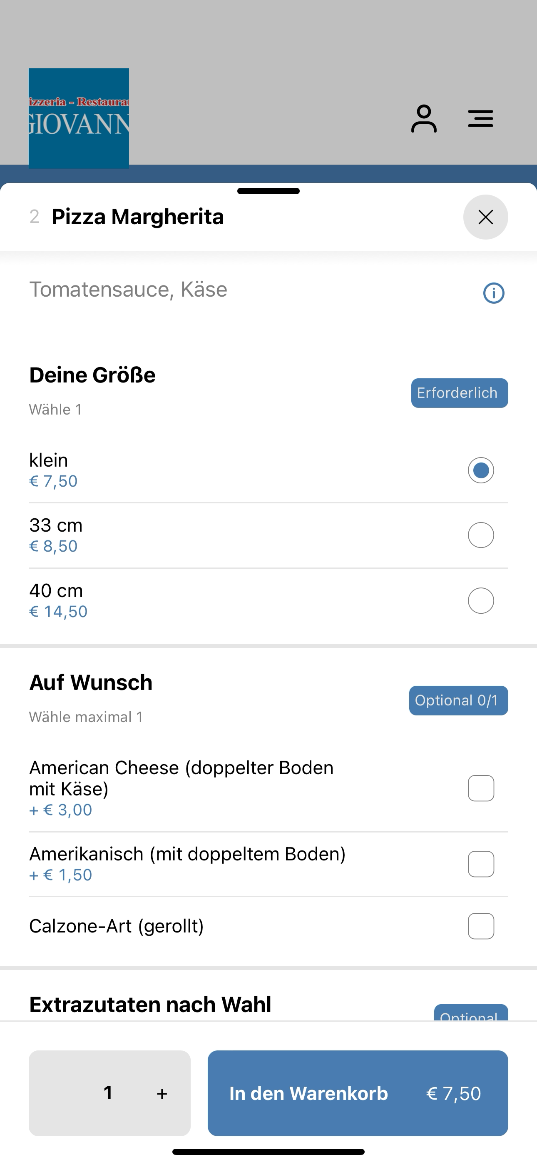
Task: Show allergen info for Tomatensauce, Käse
Action: point(494,293)
